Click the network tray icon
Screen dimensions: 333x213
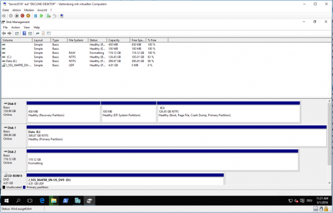pos(291,201)
